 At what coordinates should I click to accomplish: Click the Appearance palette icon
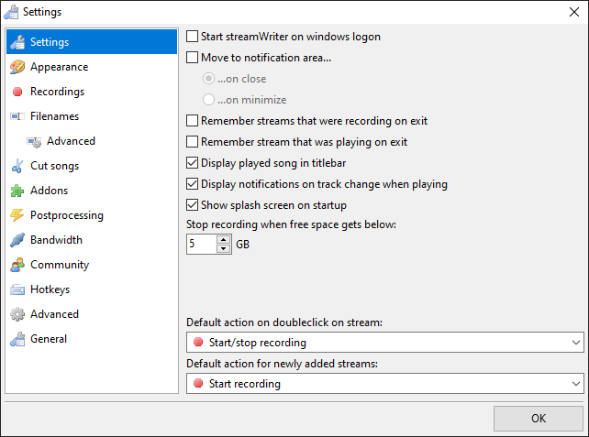click(17, 67)
